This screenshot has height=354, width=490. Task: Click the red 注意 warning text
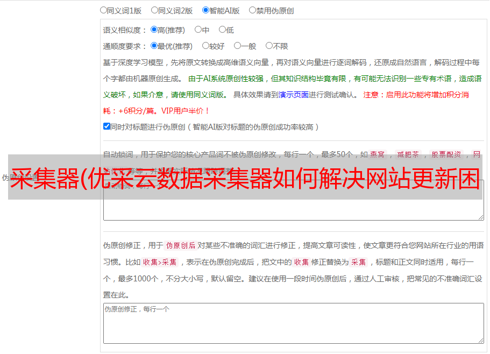(286, 103)
